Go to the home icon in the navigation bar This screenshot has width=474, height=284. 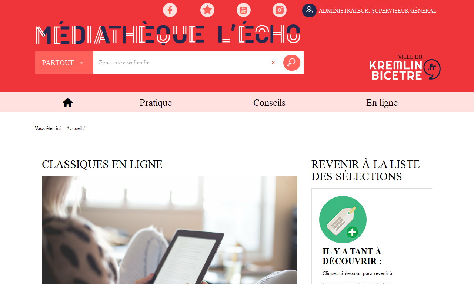[x=67, y=102]
